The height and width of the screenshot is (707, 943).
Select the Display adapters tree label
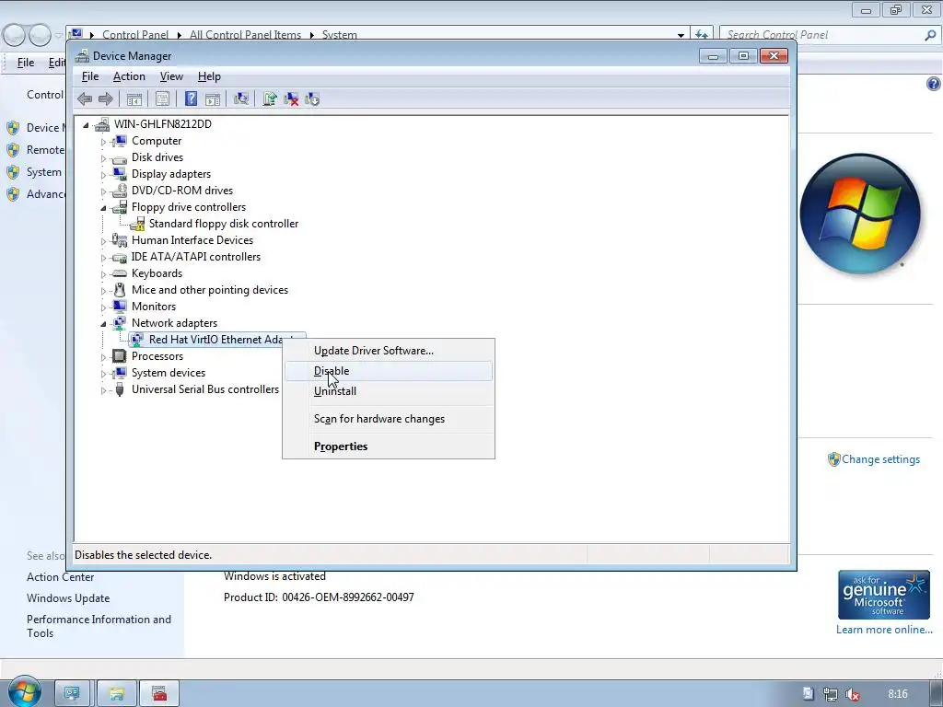click(x=171, y=174)
